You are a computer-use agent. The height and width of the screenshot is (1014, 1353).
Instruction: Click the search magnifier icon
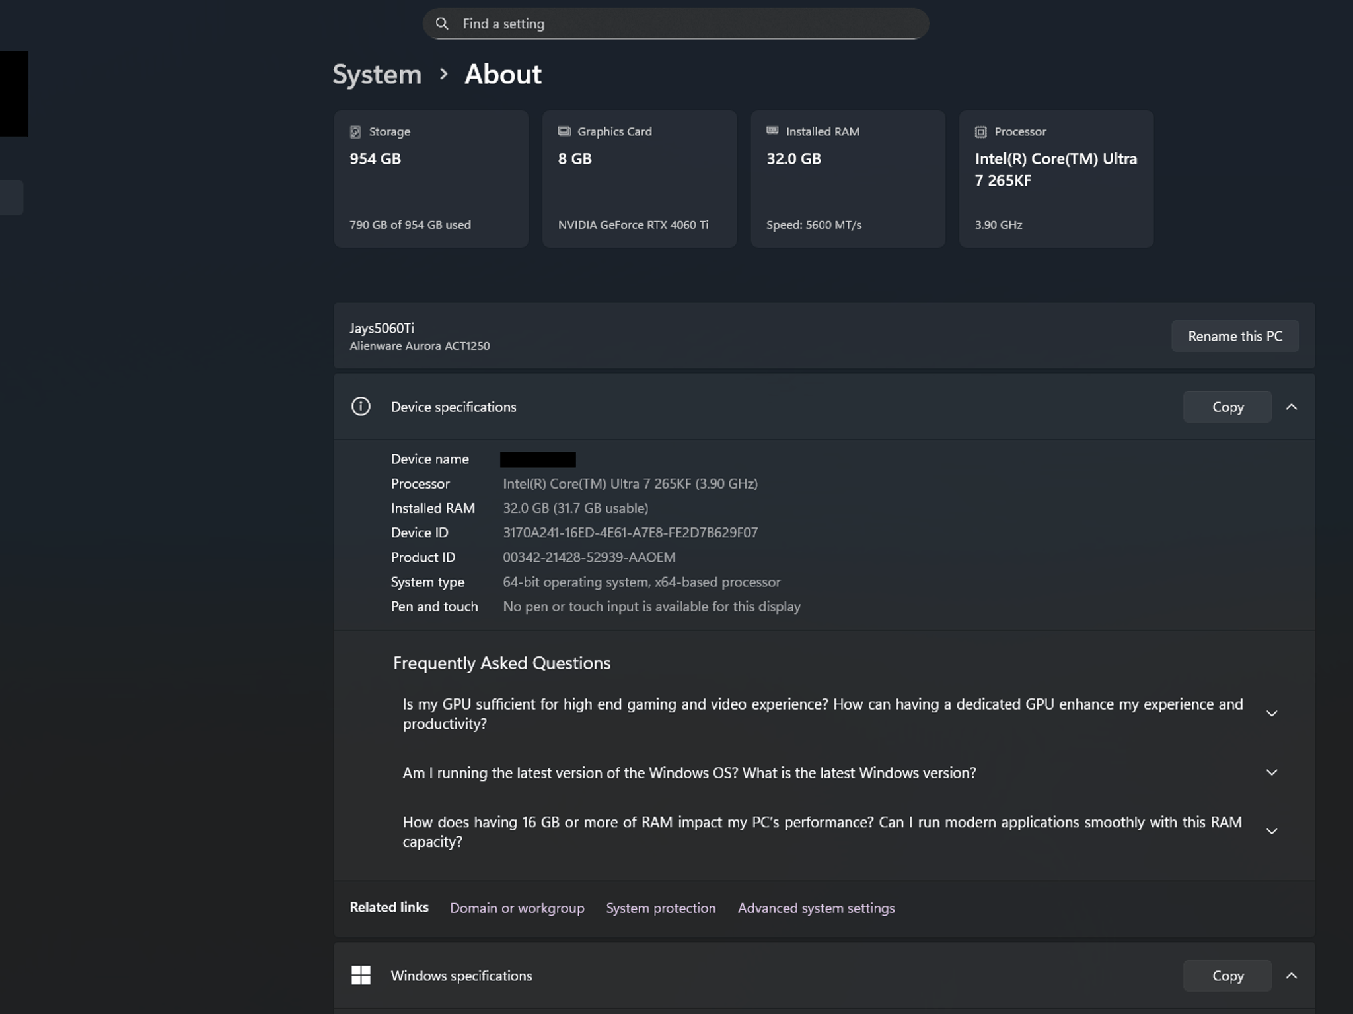coord(442,24)
